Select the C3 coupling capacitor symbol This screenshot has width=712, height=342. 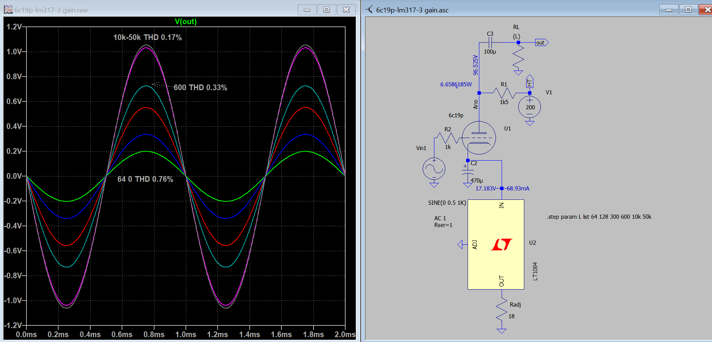pyautogui.click(x=490, y=42)
